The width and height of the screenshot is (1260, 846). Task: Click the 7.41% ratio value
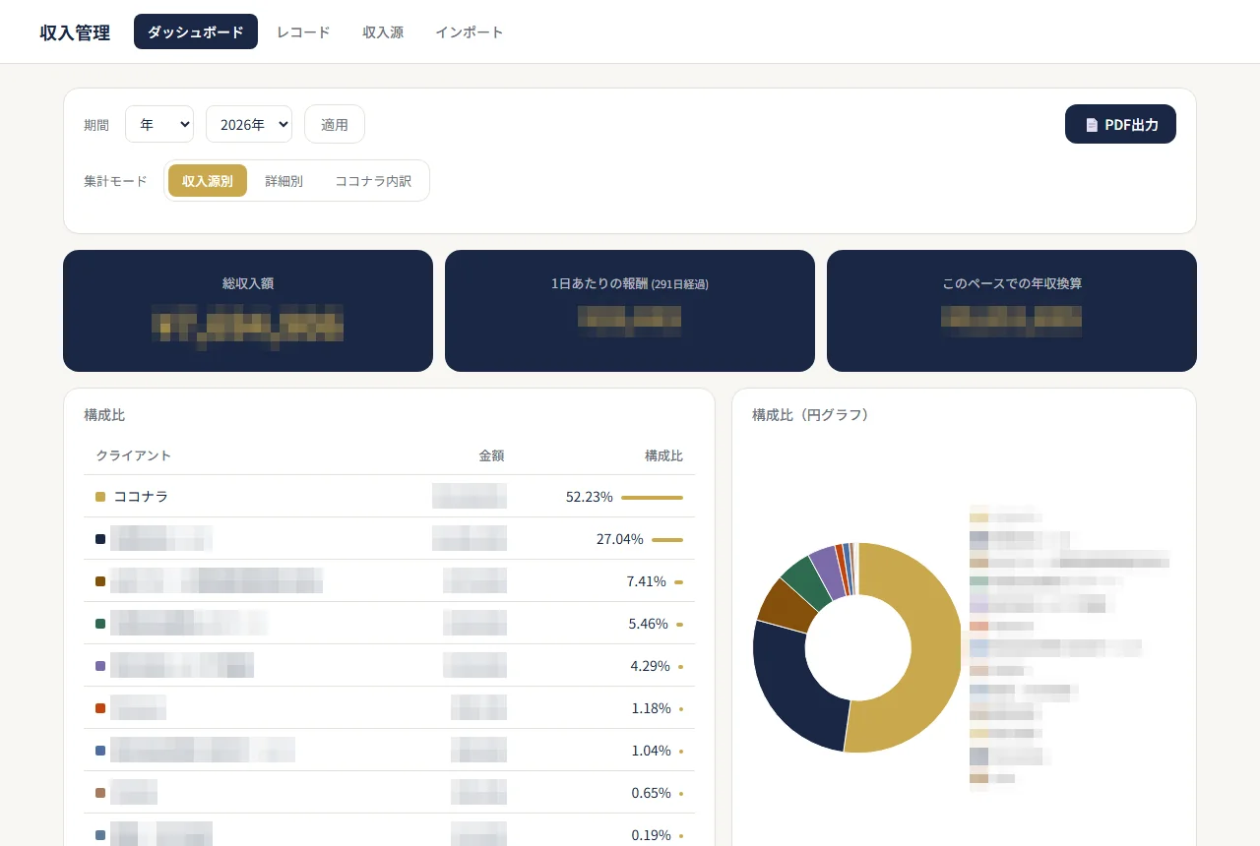point(647,581)
